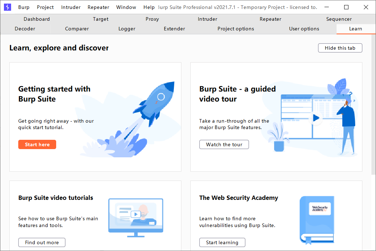Switch to the Extender tab

(x=174, y=29)
